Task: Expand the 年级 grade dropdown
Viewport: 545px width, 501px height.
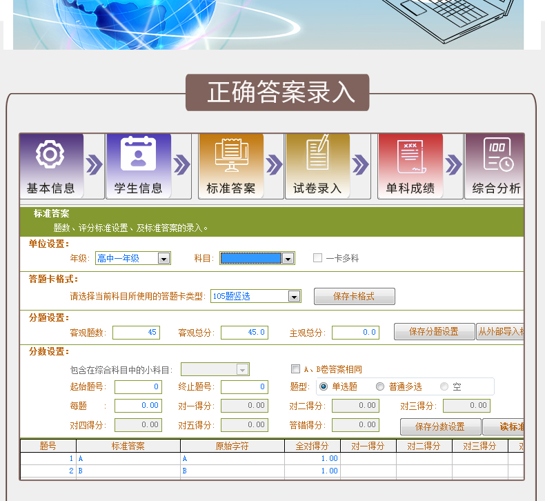Action: pos(164,258)
